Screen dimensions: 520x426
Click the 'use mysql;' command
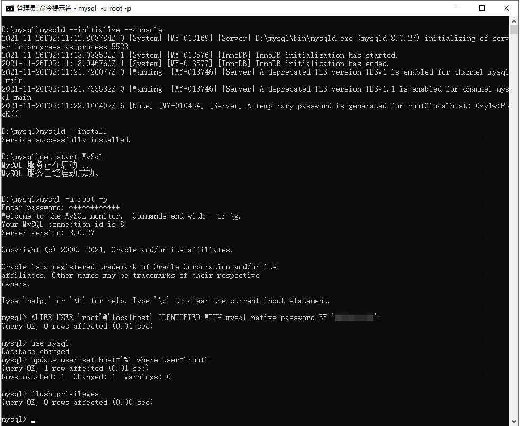click(x=37, y=343)
